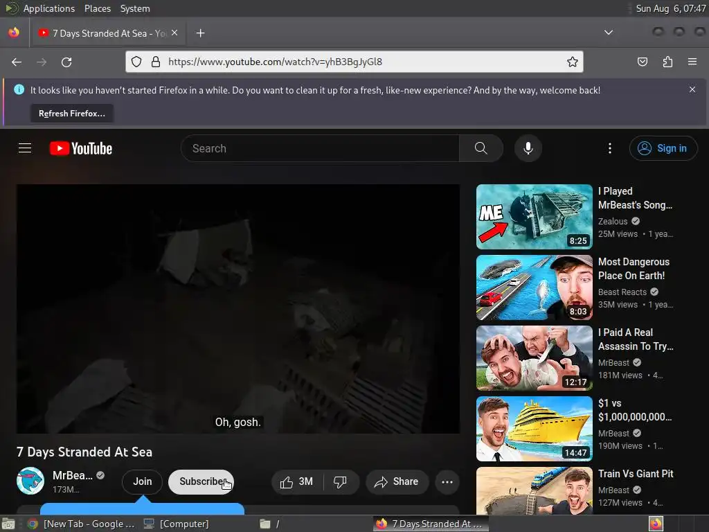Open MrBeast channel avatar
This screenshot has width=709, height=532.
click(30, 481)
